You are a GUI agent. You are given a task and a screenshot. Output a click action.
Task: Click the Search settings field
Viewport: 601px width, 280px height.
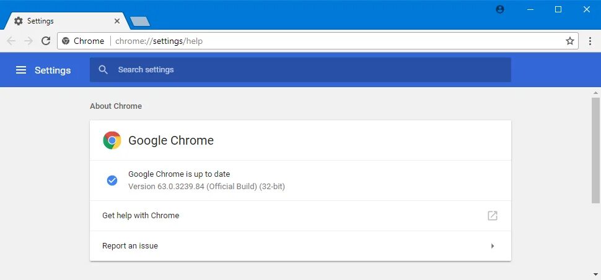[x=300, y=70]
